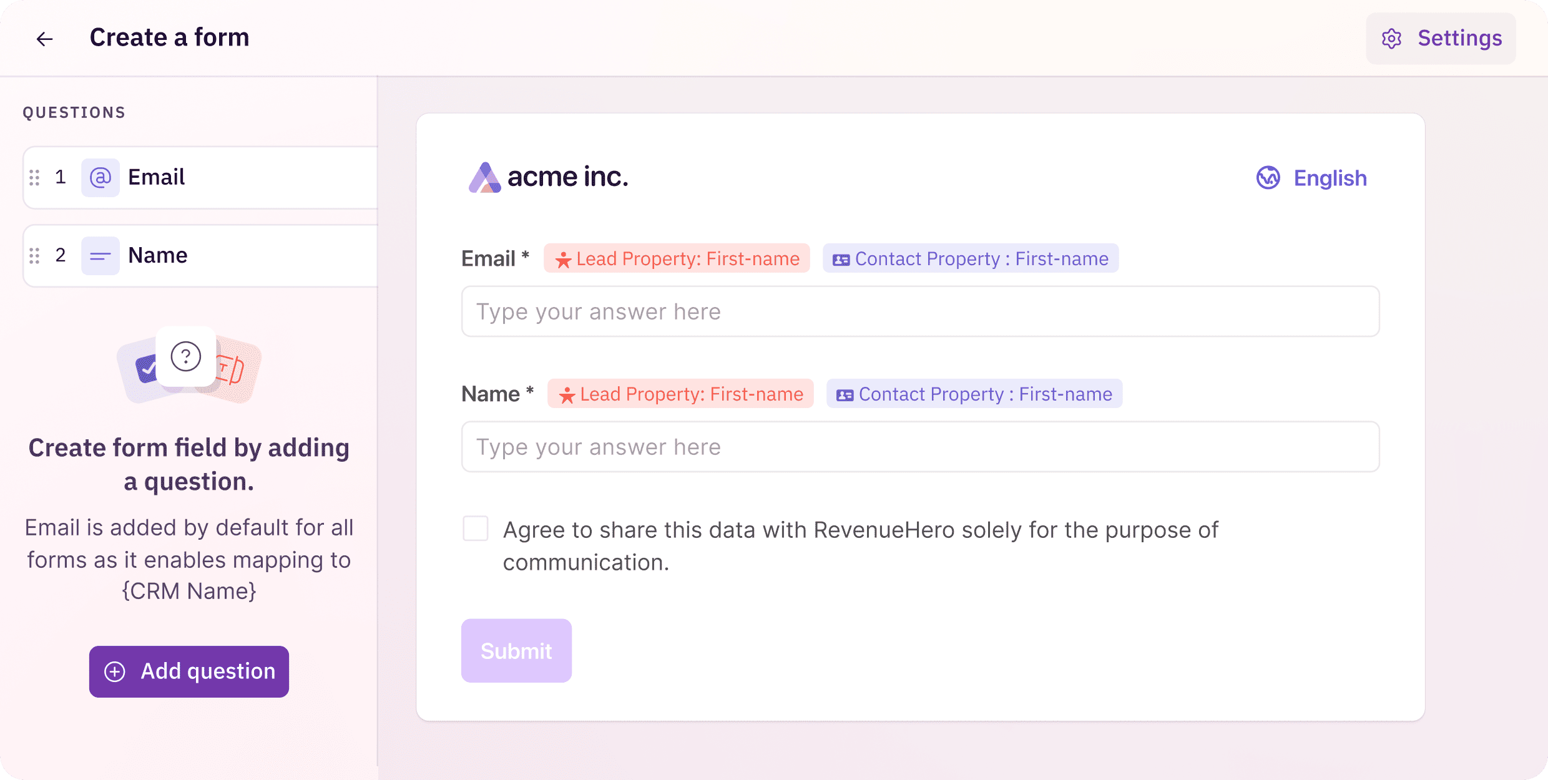Click the Settings gear icon

coord(1391,39)
